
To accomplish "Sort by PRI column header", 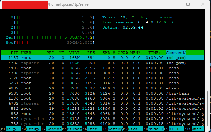I will click(50, 53).
